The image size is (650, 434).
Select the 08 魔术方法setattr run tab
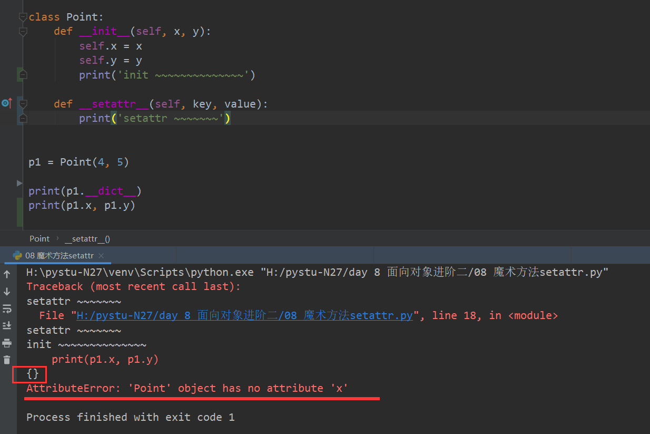click(x=59, y=256)
